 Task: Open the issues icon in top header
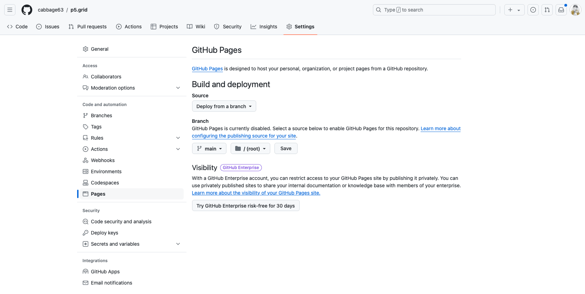click(x=533, y=10)
